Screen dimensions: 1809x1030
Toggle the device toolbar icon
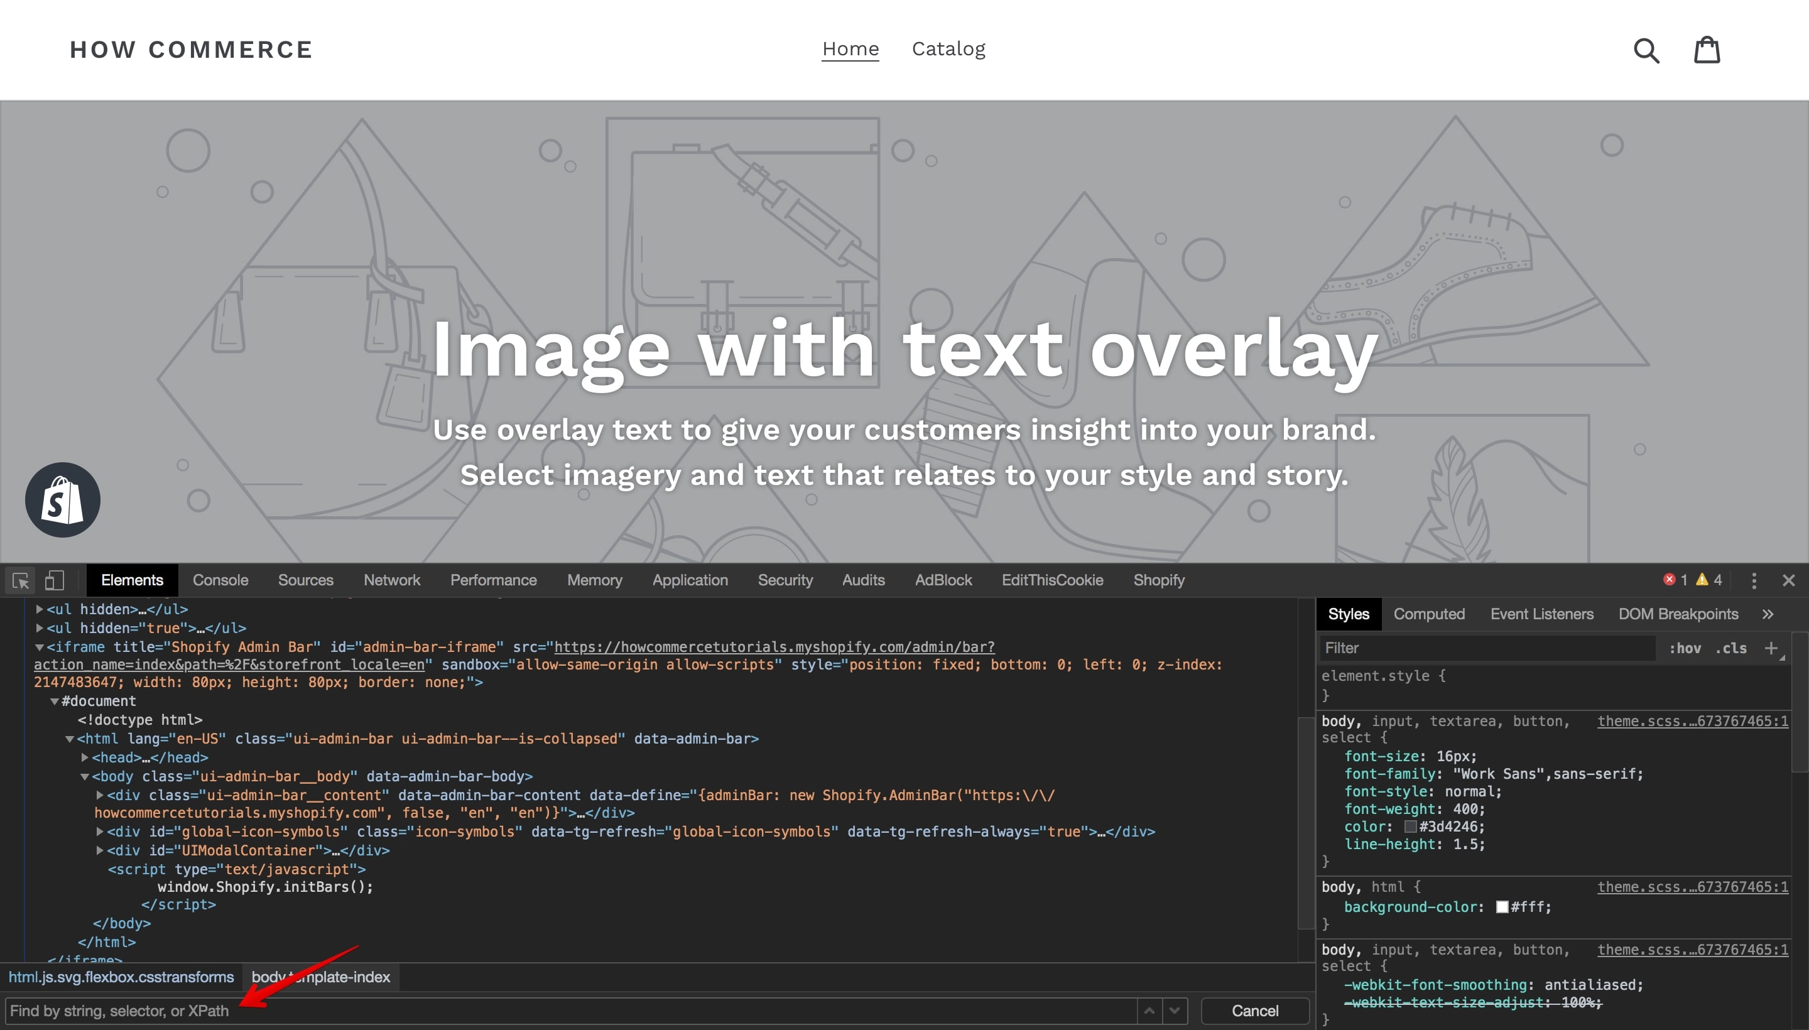point(55,581)
